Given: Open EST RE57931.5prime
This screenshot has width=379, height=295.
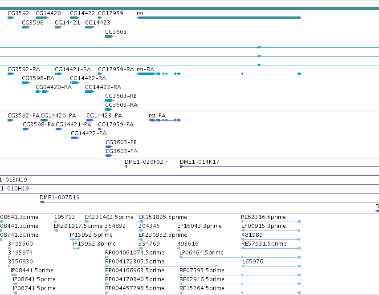Looking at the screenshot, I should (x=264, y=244).
